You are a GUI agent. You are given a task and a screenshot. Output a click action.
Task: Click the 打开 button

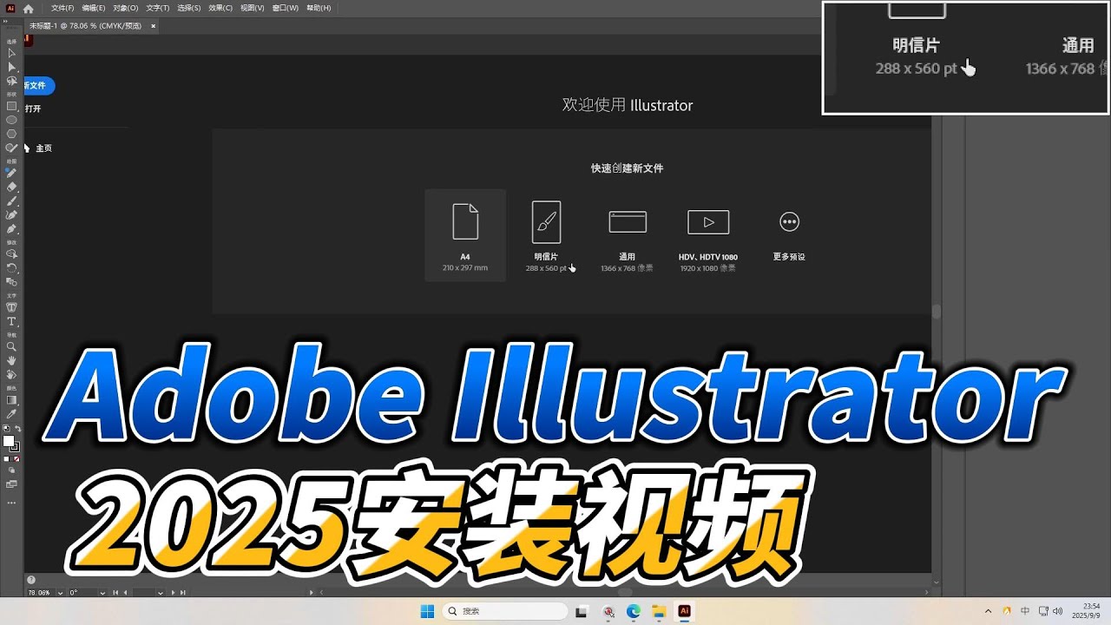tap(33, 109)
